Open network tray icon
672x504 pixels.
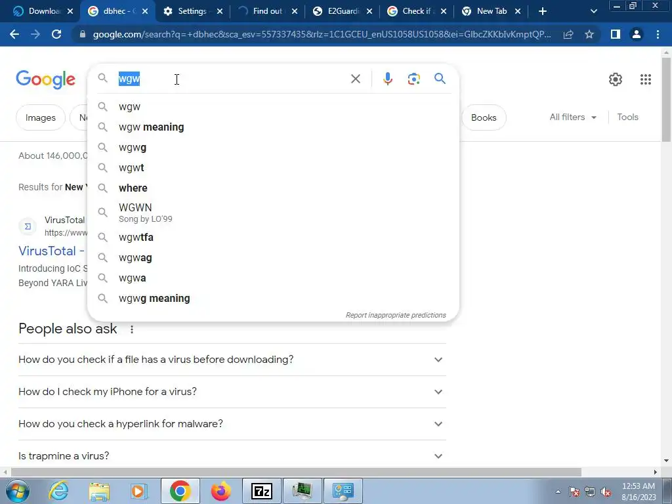click(x=590, y=492)
